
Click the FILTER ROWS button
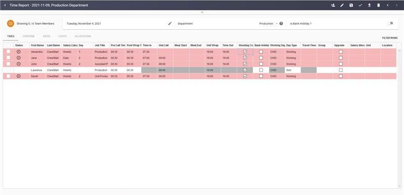point(389,38)
